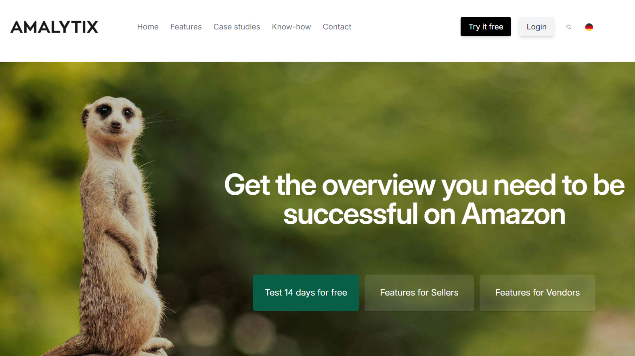Open the Contact page link

click(337, 27)
